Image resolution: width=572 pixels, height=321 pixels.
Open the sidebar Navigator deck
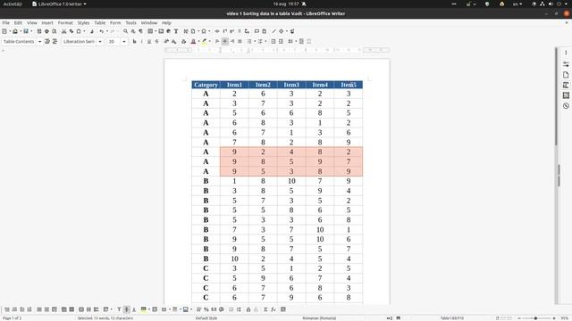click(566, 106)
